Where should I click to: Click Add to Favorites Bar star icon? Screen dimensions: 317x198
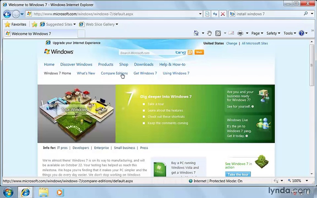pos(34,24)
